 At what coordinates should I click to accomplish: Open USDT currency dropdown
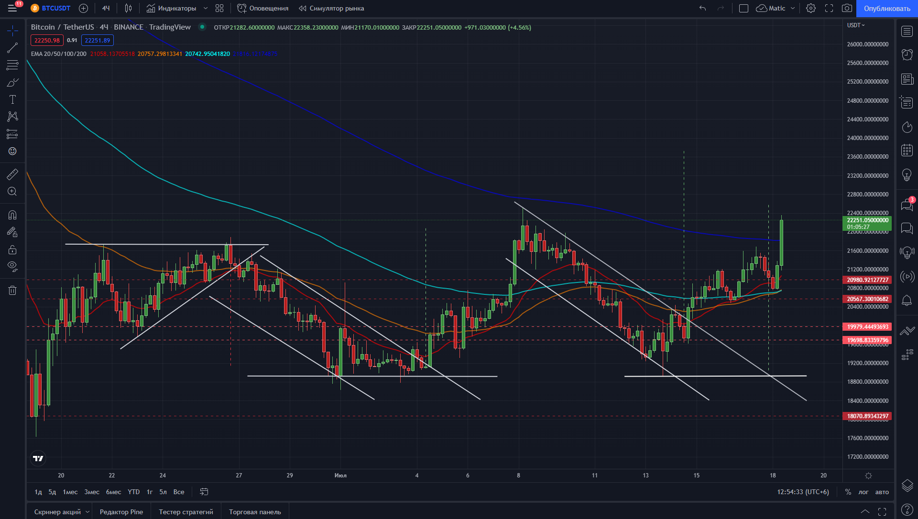[x=856, y=25]
